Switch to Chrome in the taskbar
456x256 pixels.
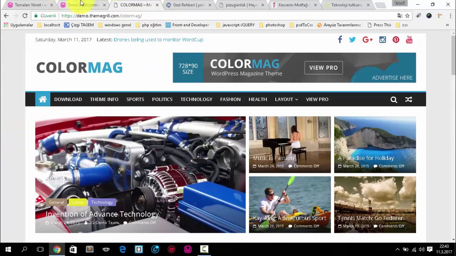tap(57, 249)
